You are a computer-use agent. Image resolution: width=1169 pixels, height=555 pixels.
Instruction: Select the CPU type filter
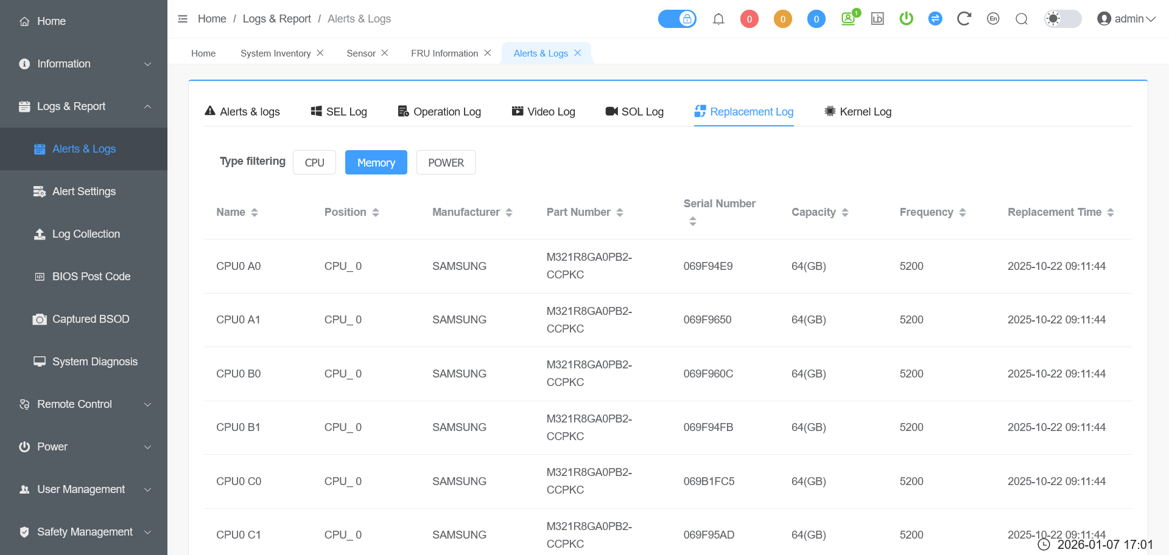click(314, 162)
